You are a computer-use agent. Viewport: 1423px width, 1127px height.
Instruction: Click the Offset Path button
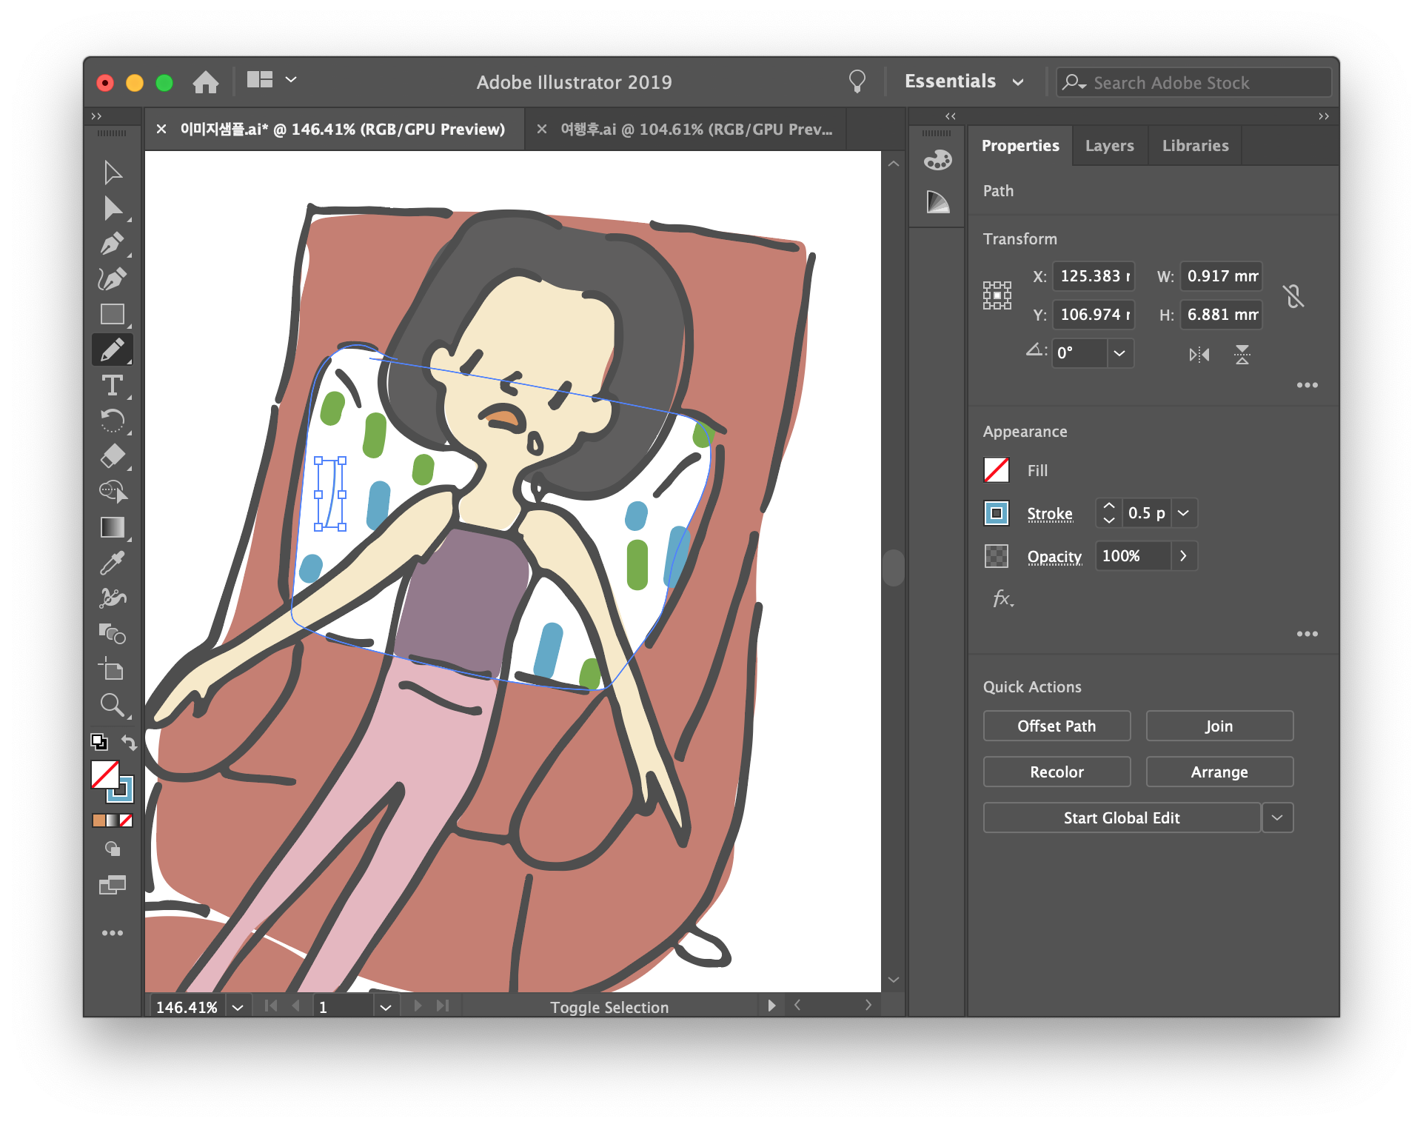(1056, 726)
